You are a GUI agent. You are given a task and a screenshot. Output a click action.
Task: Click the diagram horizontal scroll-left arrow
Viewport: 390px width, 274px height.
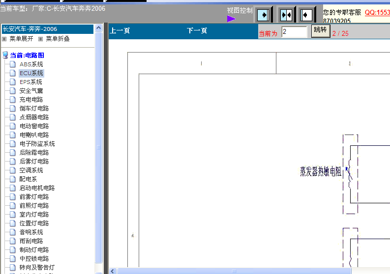[113, 271]
